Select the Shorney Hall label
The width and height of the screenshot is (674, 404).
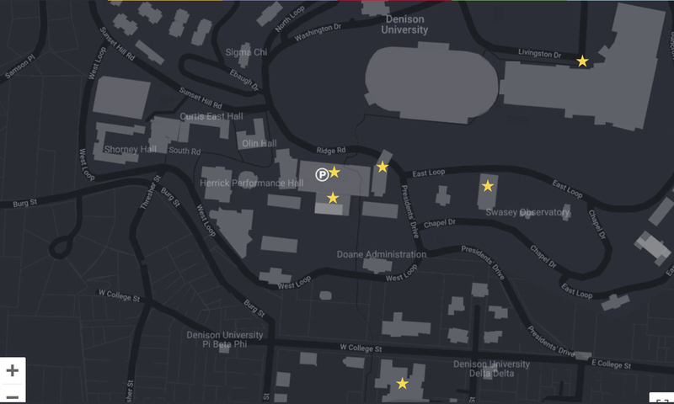(131, 150)
